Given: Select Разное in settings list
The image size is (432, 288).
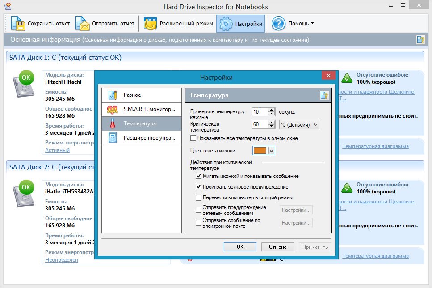Looking at the screenshot, I should [x=132, y=95].
